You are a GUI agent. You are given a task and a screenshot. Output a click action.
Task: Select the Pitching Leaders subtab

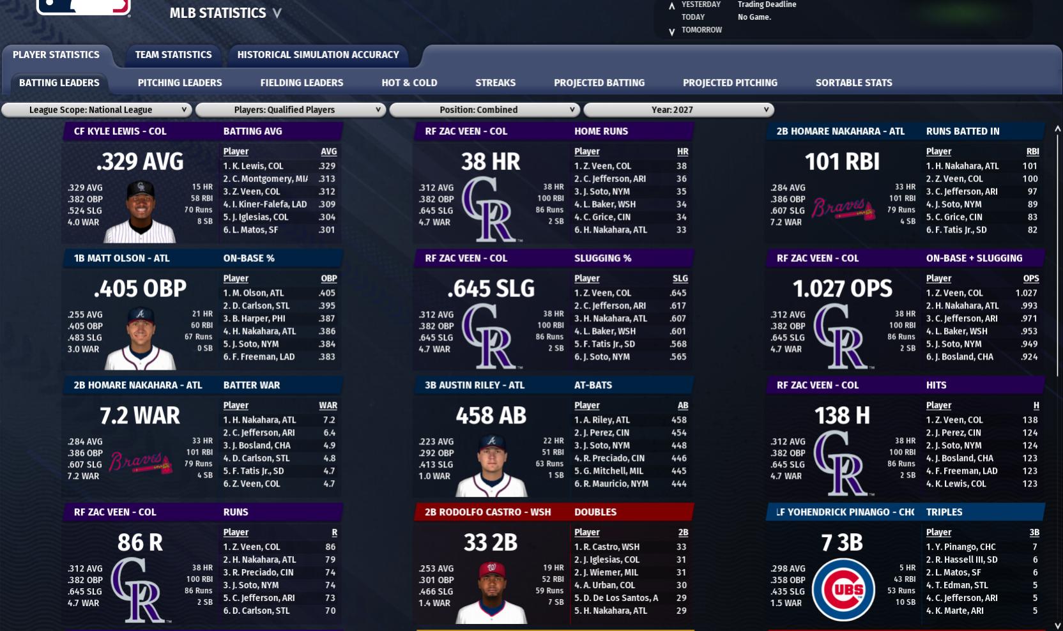tap(180, 83)
